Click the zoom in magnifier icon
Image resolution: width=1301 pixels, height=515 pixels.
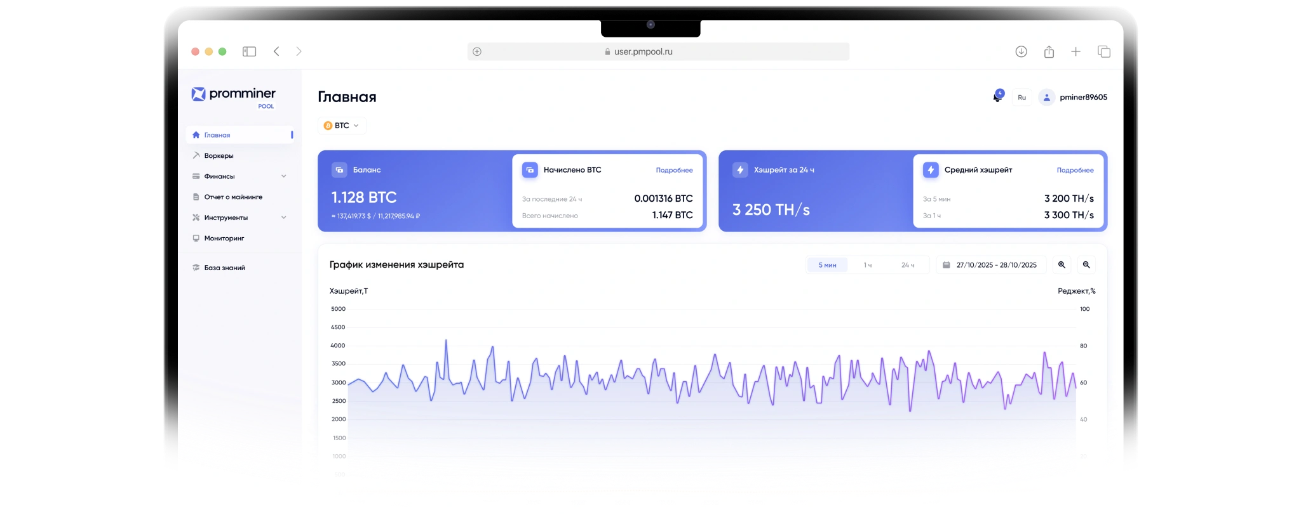click(x=1062, y=265)
